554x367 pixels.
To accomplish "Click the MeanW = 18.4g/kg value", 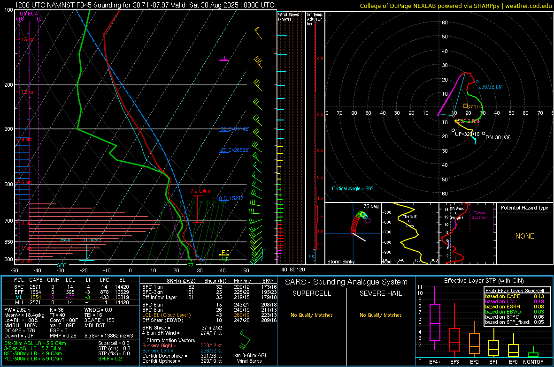I will tap(24, 315).
